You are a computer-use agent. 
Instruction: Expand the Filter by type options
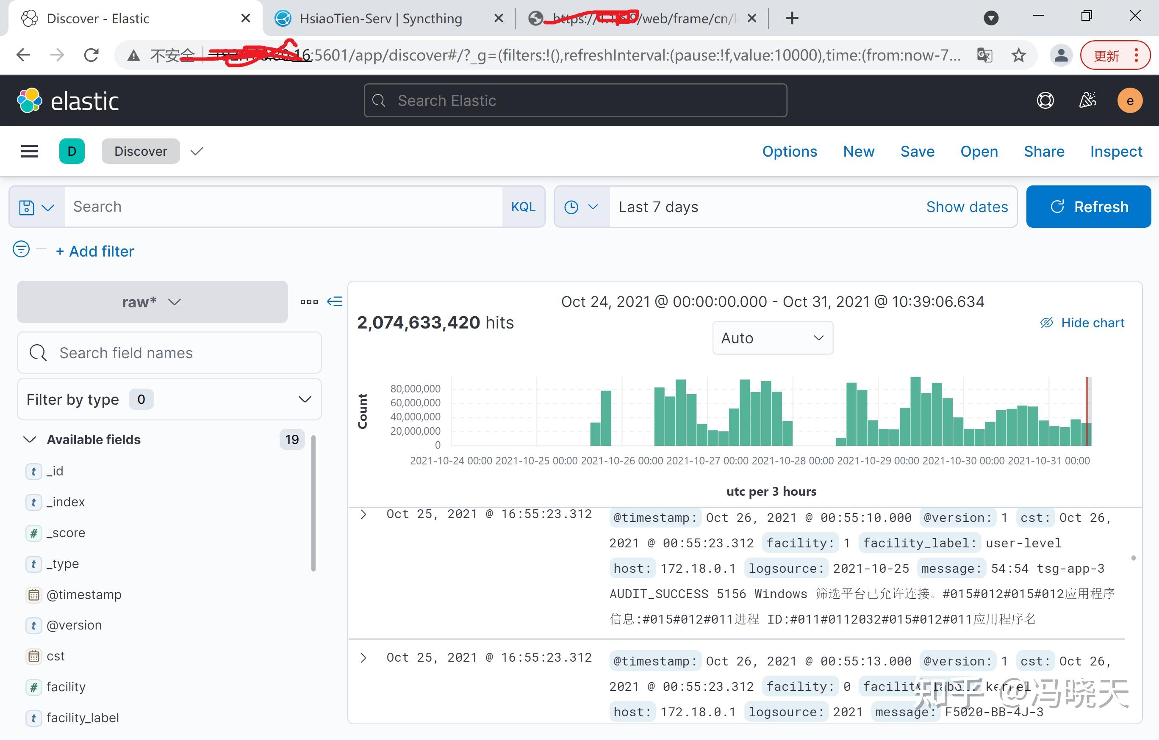pos(305,399)
